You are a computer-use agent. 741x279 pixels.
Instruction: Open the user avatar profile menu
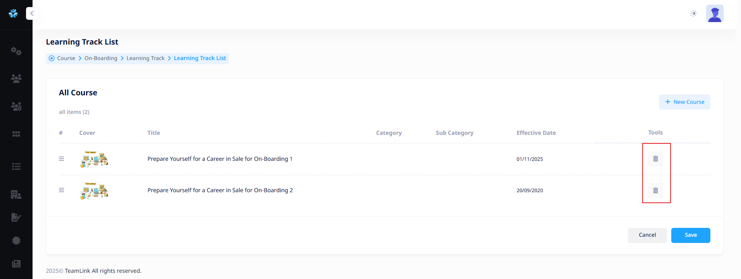pos(715,14)
